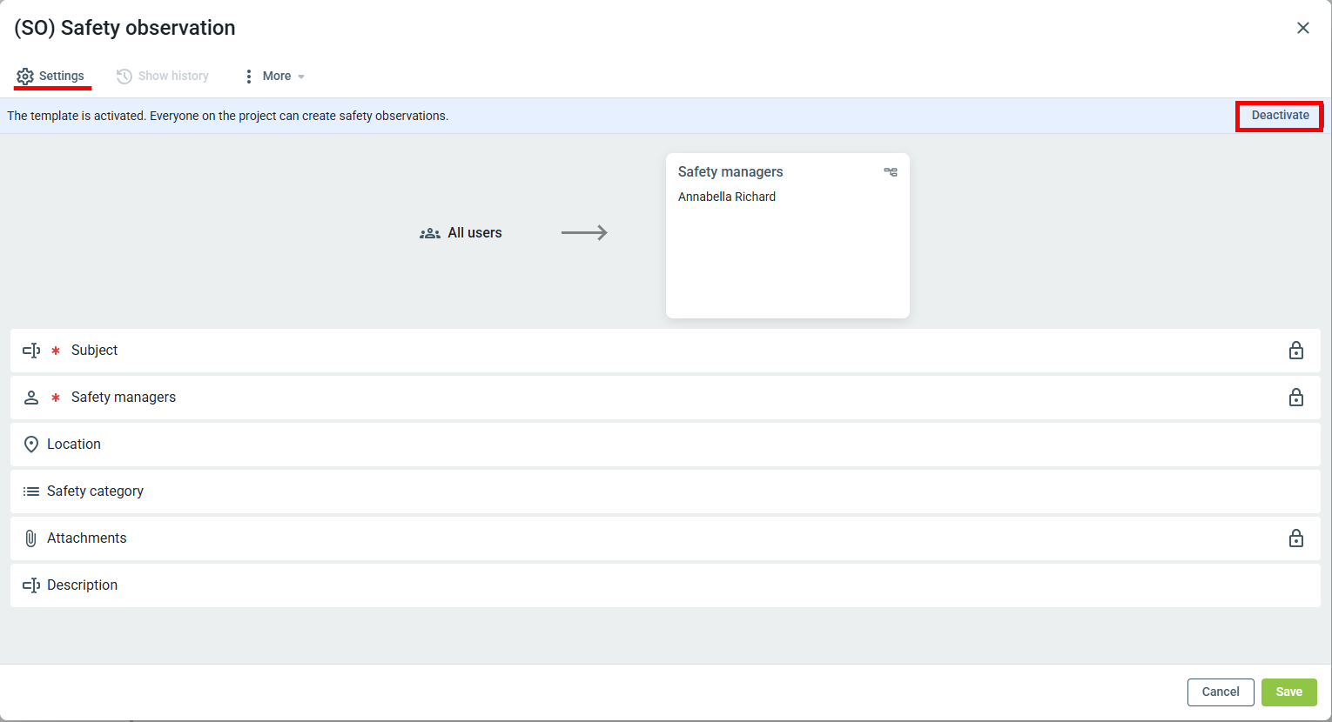Deactivate the safety observation template

[x=1279, y=116]
